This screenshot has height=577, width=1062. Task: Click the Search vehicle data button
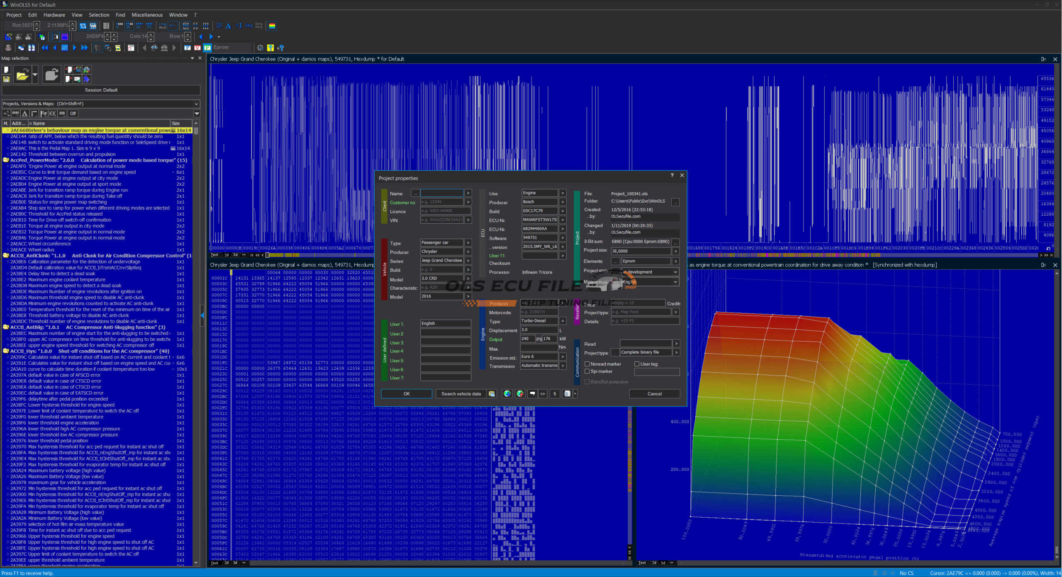click(461, 394)
